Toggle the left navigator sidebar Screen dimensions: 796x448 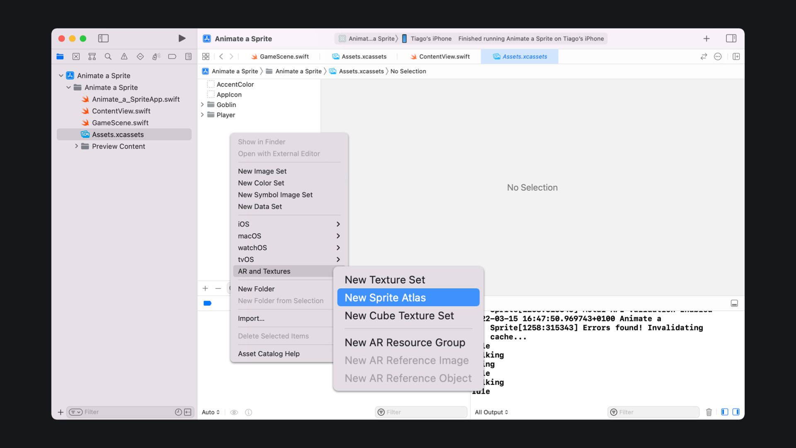click(103, 39)
